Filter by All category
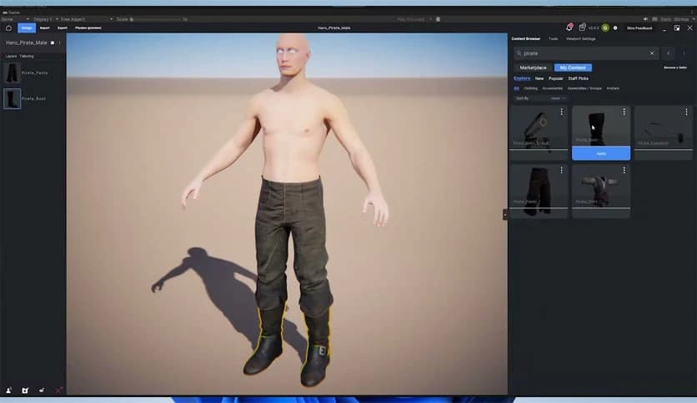Image resolution: width=697 pixels, height=403 pixels. click(516, 88)
